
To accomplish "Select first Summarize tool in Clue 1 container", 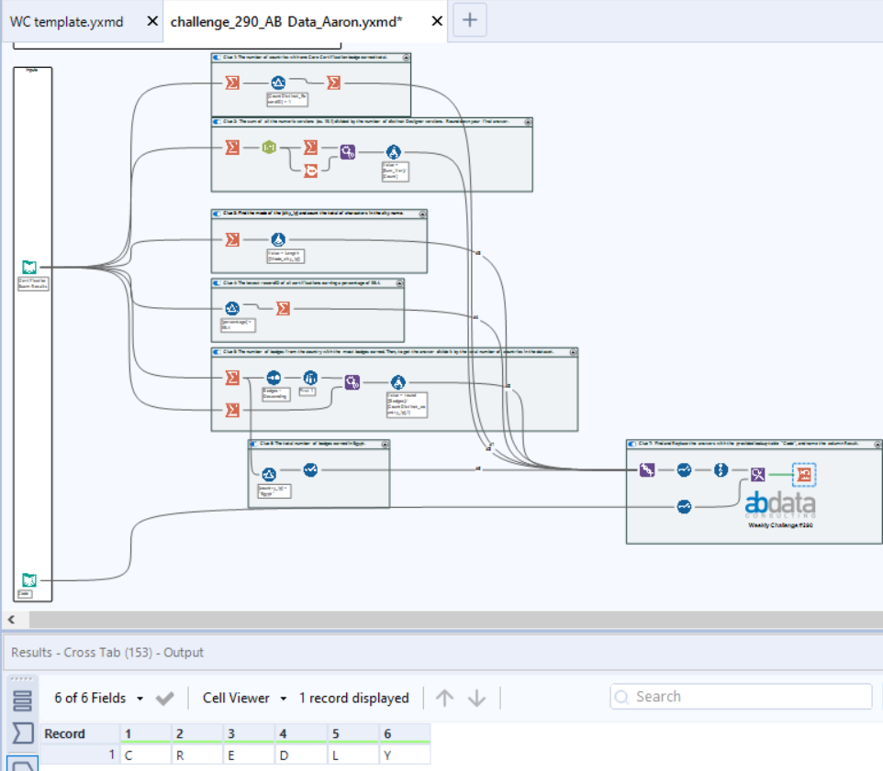I will click(232, 83).
